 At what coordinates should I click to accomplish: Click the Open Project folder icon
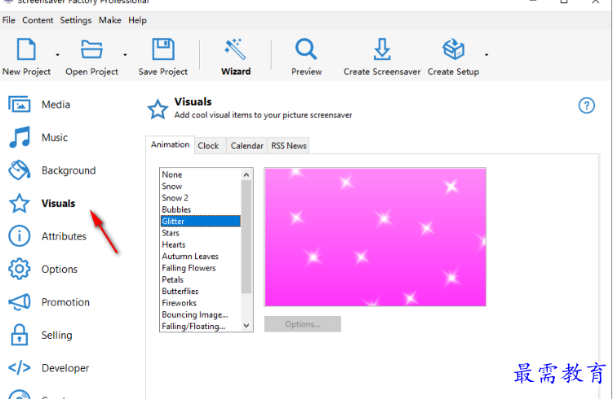(91, 50)
